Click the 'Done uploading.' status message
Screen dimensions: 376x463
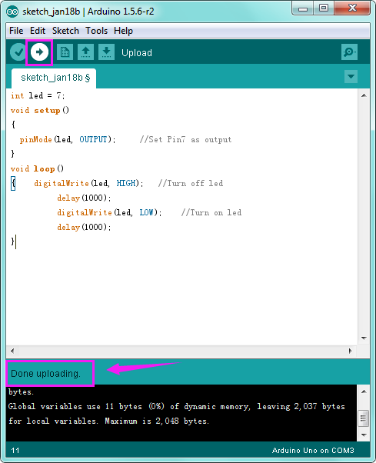point(45,374)
